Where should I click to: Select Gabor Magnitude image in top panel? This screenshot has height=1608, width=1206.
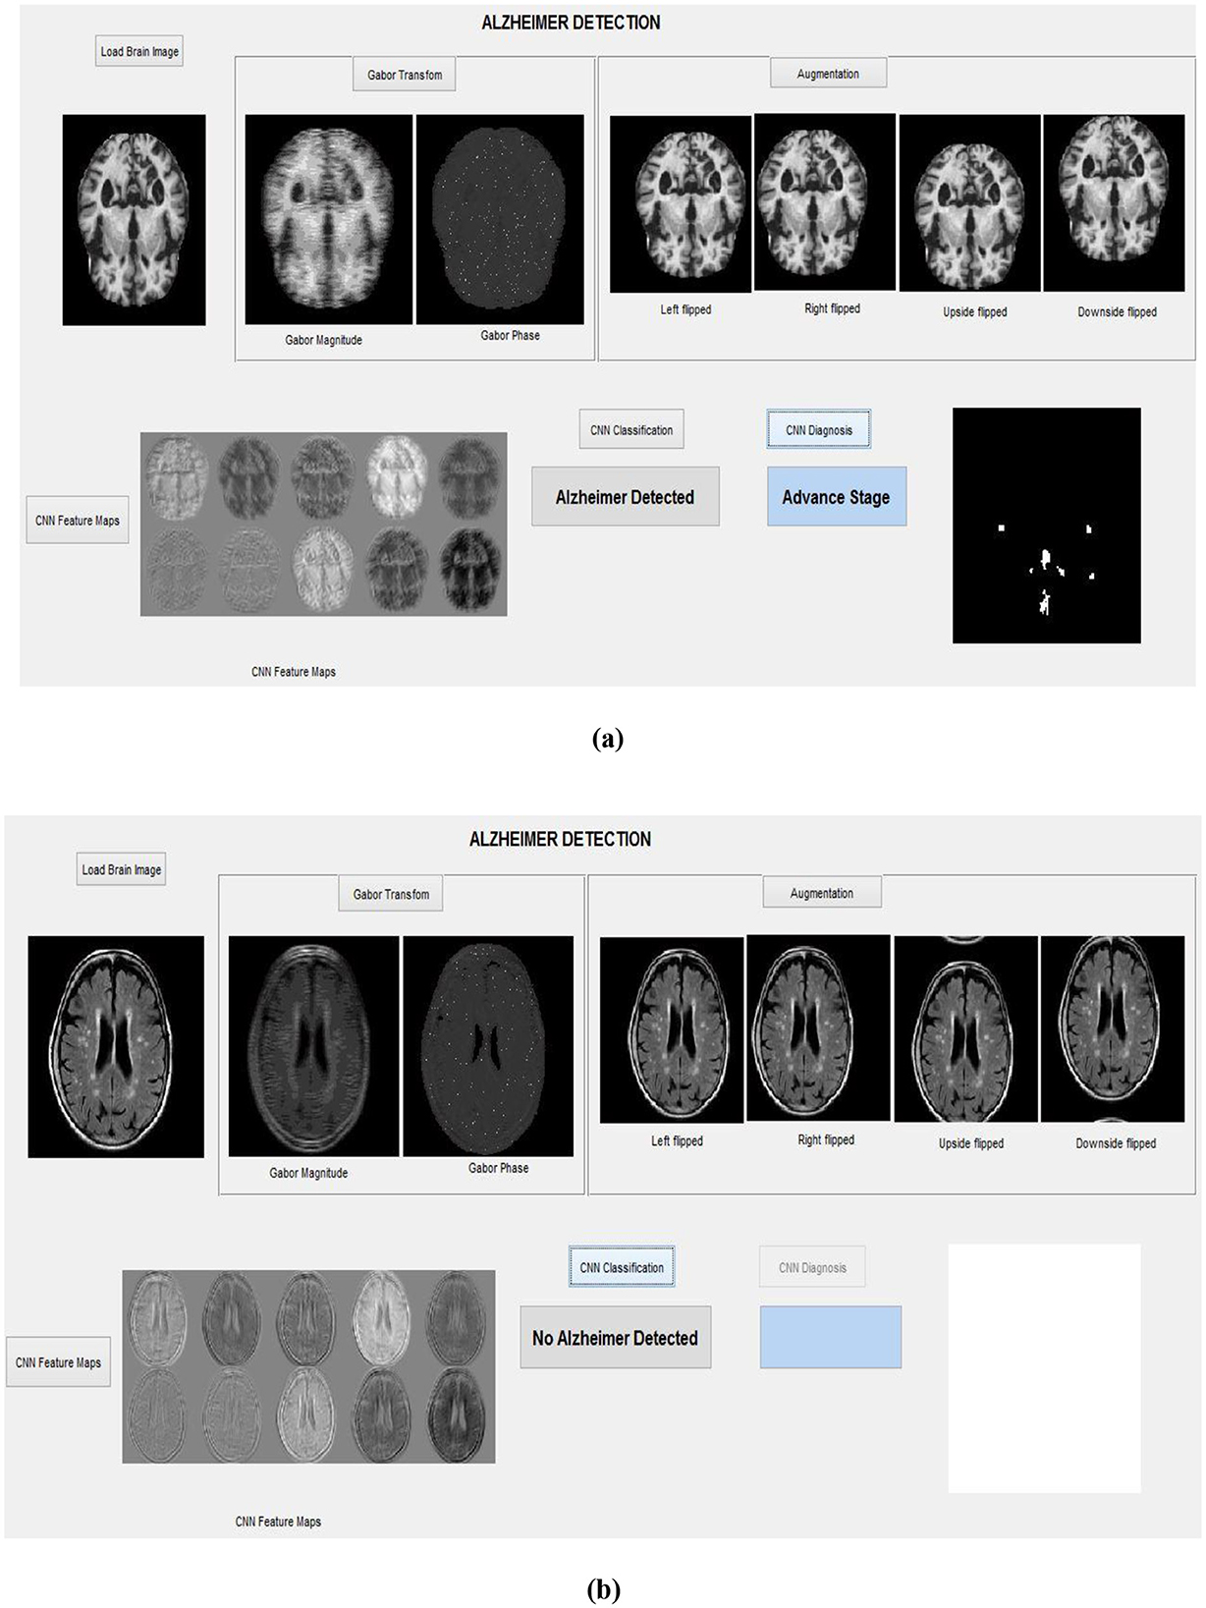coord(328,219)
